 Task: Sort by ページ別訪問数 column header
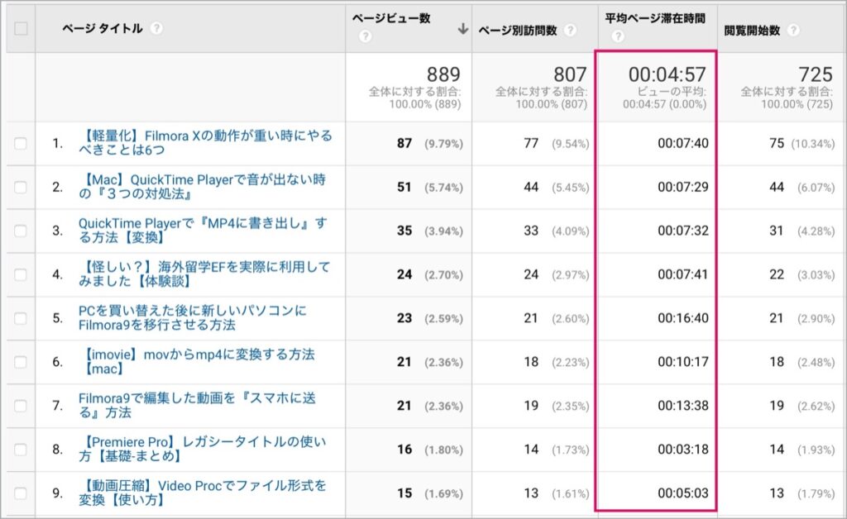coord(518,31)
